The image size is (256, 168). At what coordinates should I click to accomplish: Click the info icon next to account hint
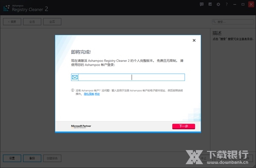pos(73,90)
